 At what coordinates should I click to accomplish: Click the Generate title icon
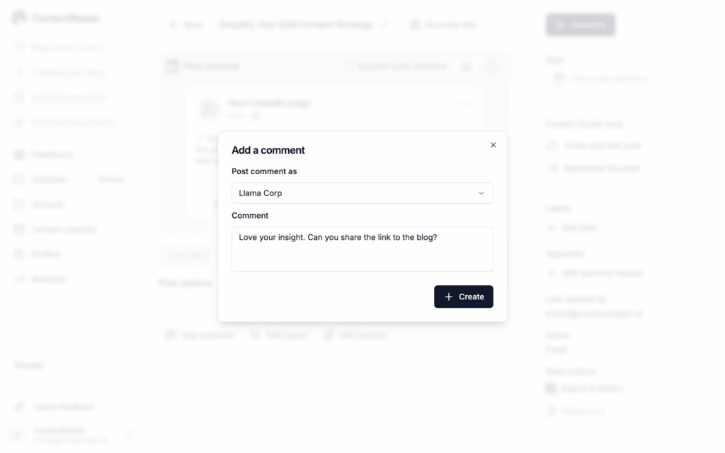(x=415, y=25)
